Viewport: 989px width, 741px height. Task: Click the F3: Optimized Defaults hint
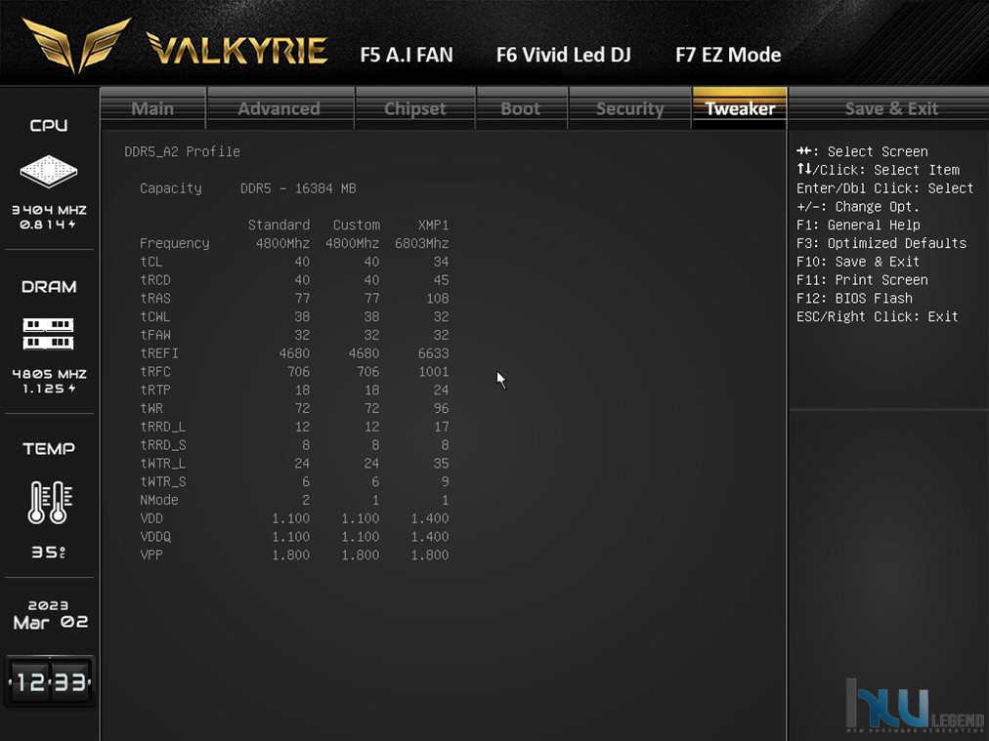click(881, 243)
